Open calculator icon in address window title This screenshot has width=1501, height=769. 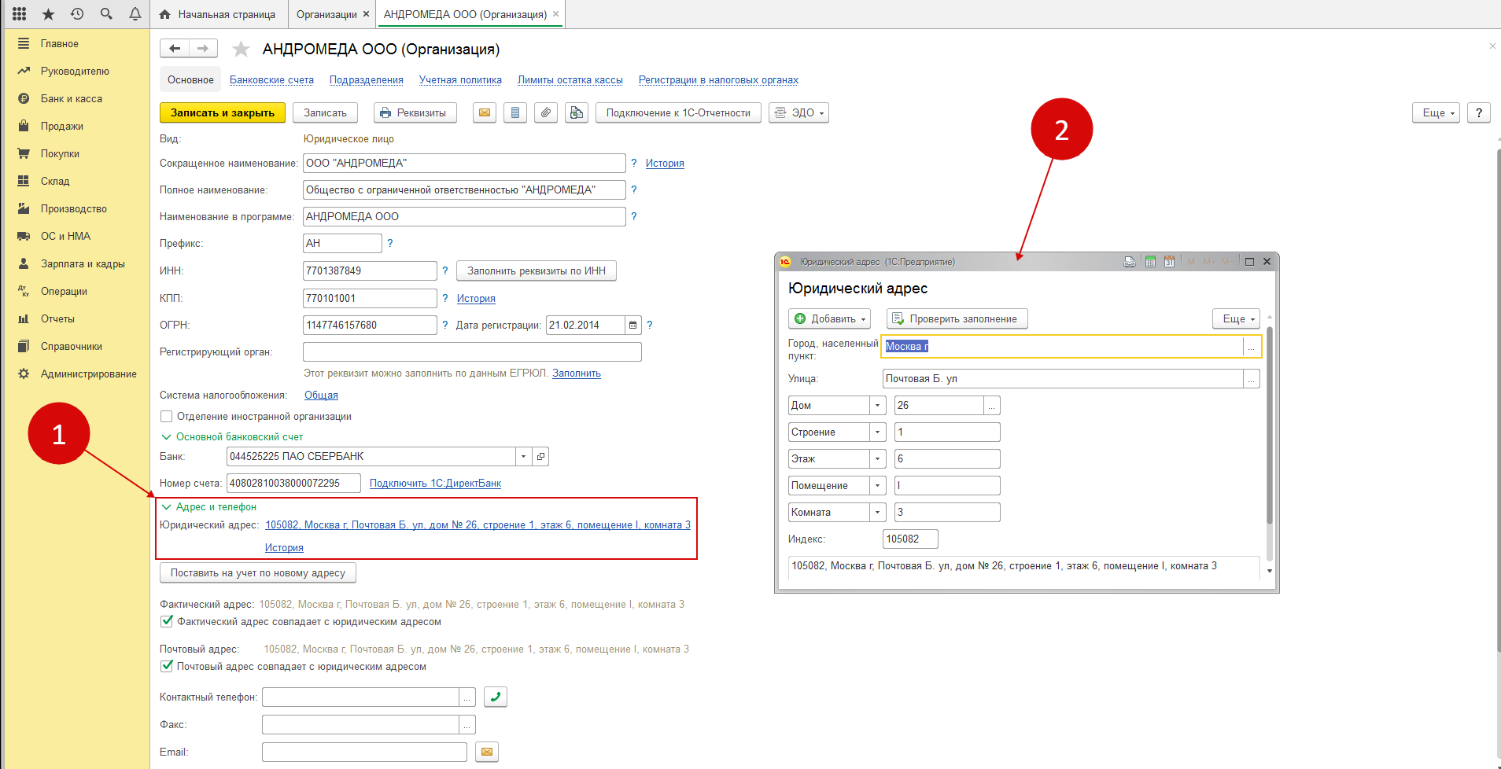[1150, 262]
